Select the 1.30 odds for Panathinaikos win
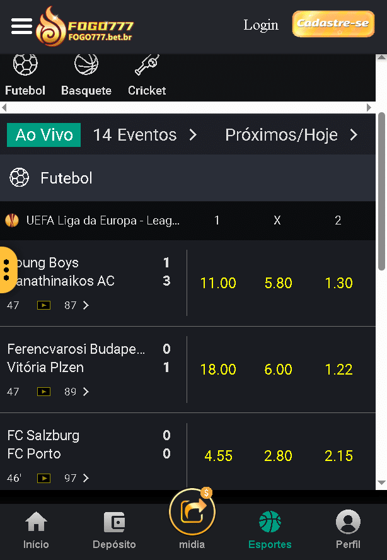This screenshot has width=387, height=560. pyautogui.click(x=338, y=283)
